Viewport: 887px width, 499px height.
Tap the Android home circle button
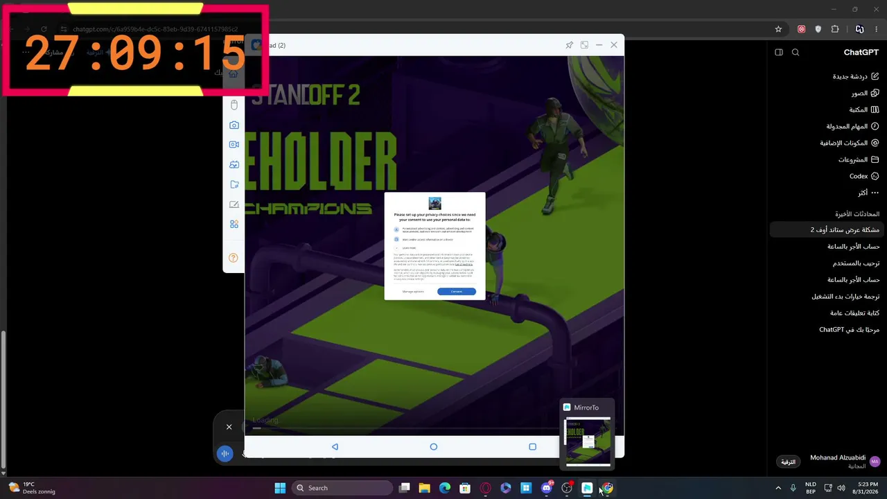(434, 447)
